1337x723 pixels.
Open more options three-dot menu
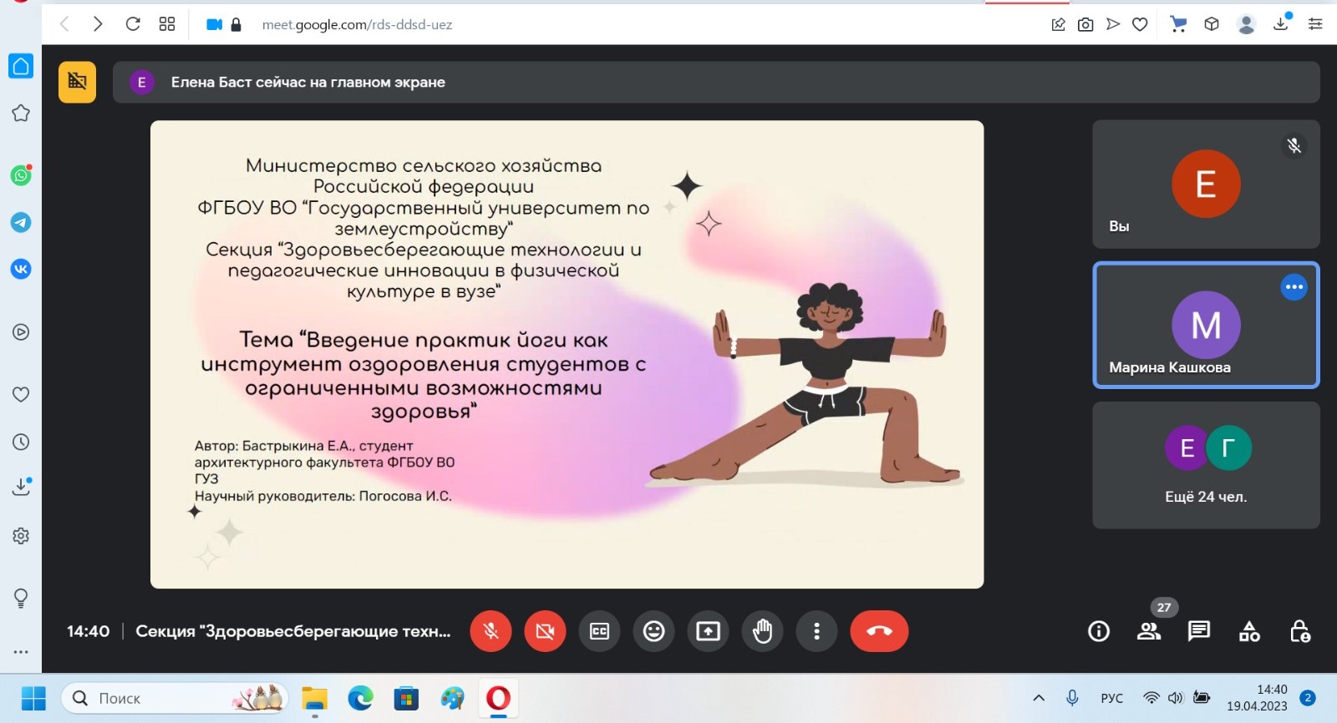[816, 631]
